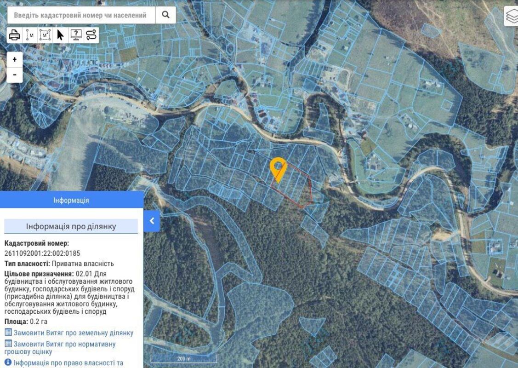The image size is (518, 368).
Task: Open the help monitor icon
Action: point(76,35)
